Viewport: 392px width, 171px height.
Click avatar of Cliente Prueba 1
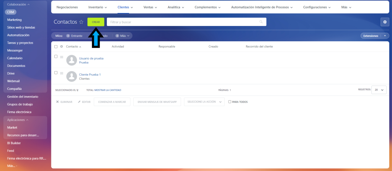(72, 76)
